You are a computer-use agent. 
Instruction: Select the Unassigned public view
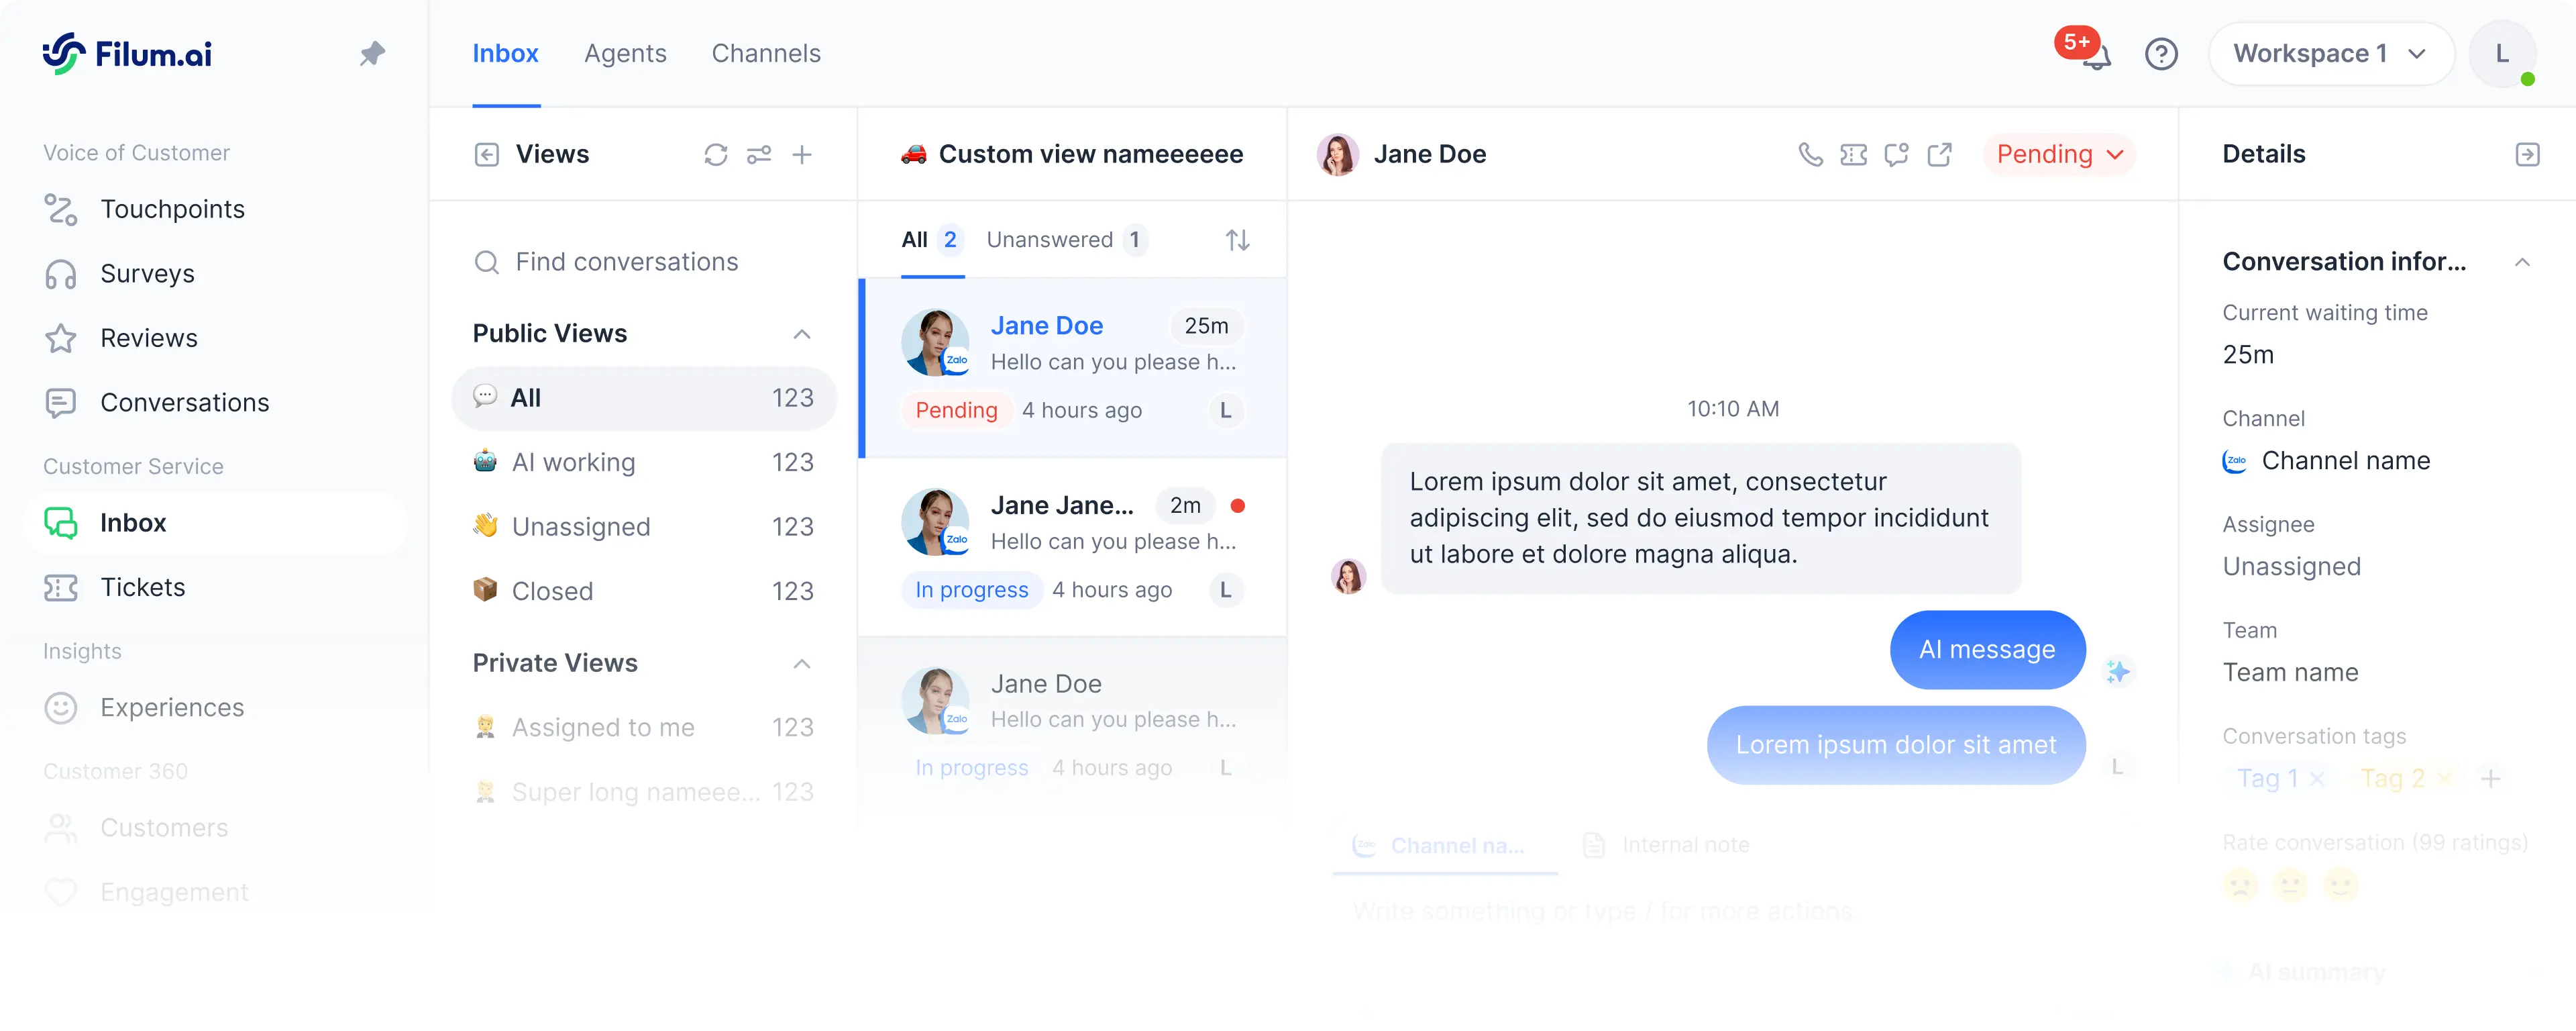pos(580,528)
